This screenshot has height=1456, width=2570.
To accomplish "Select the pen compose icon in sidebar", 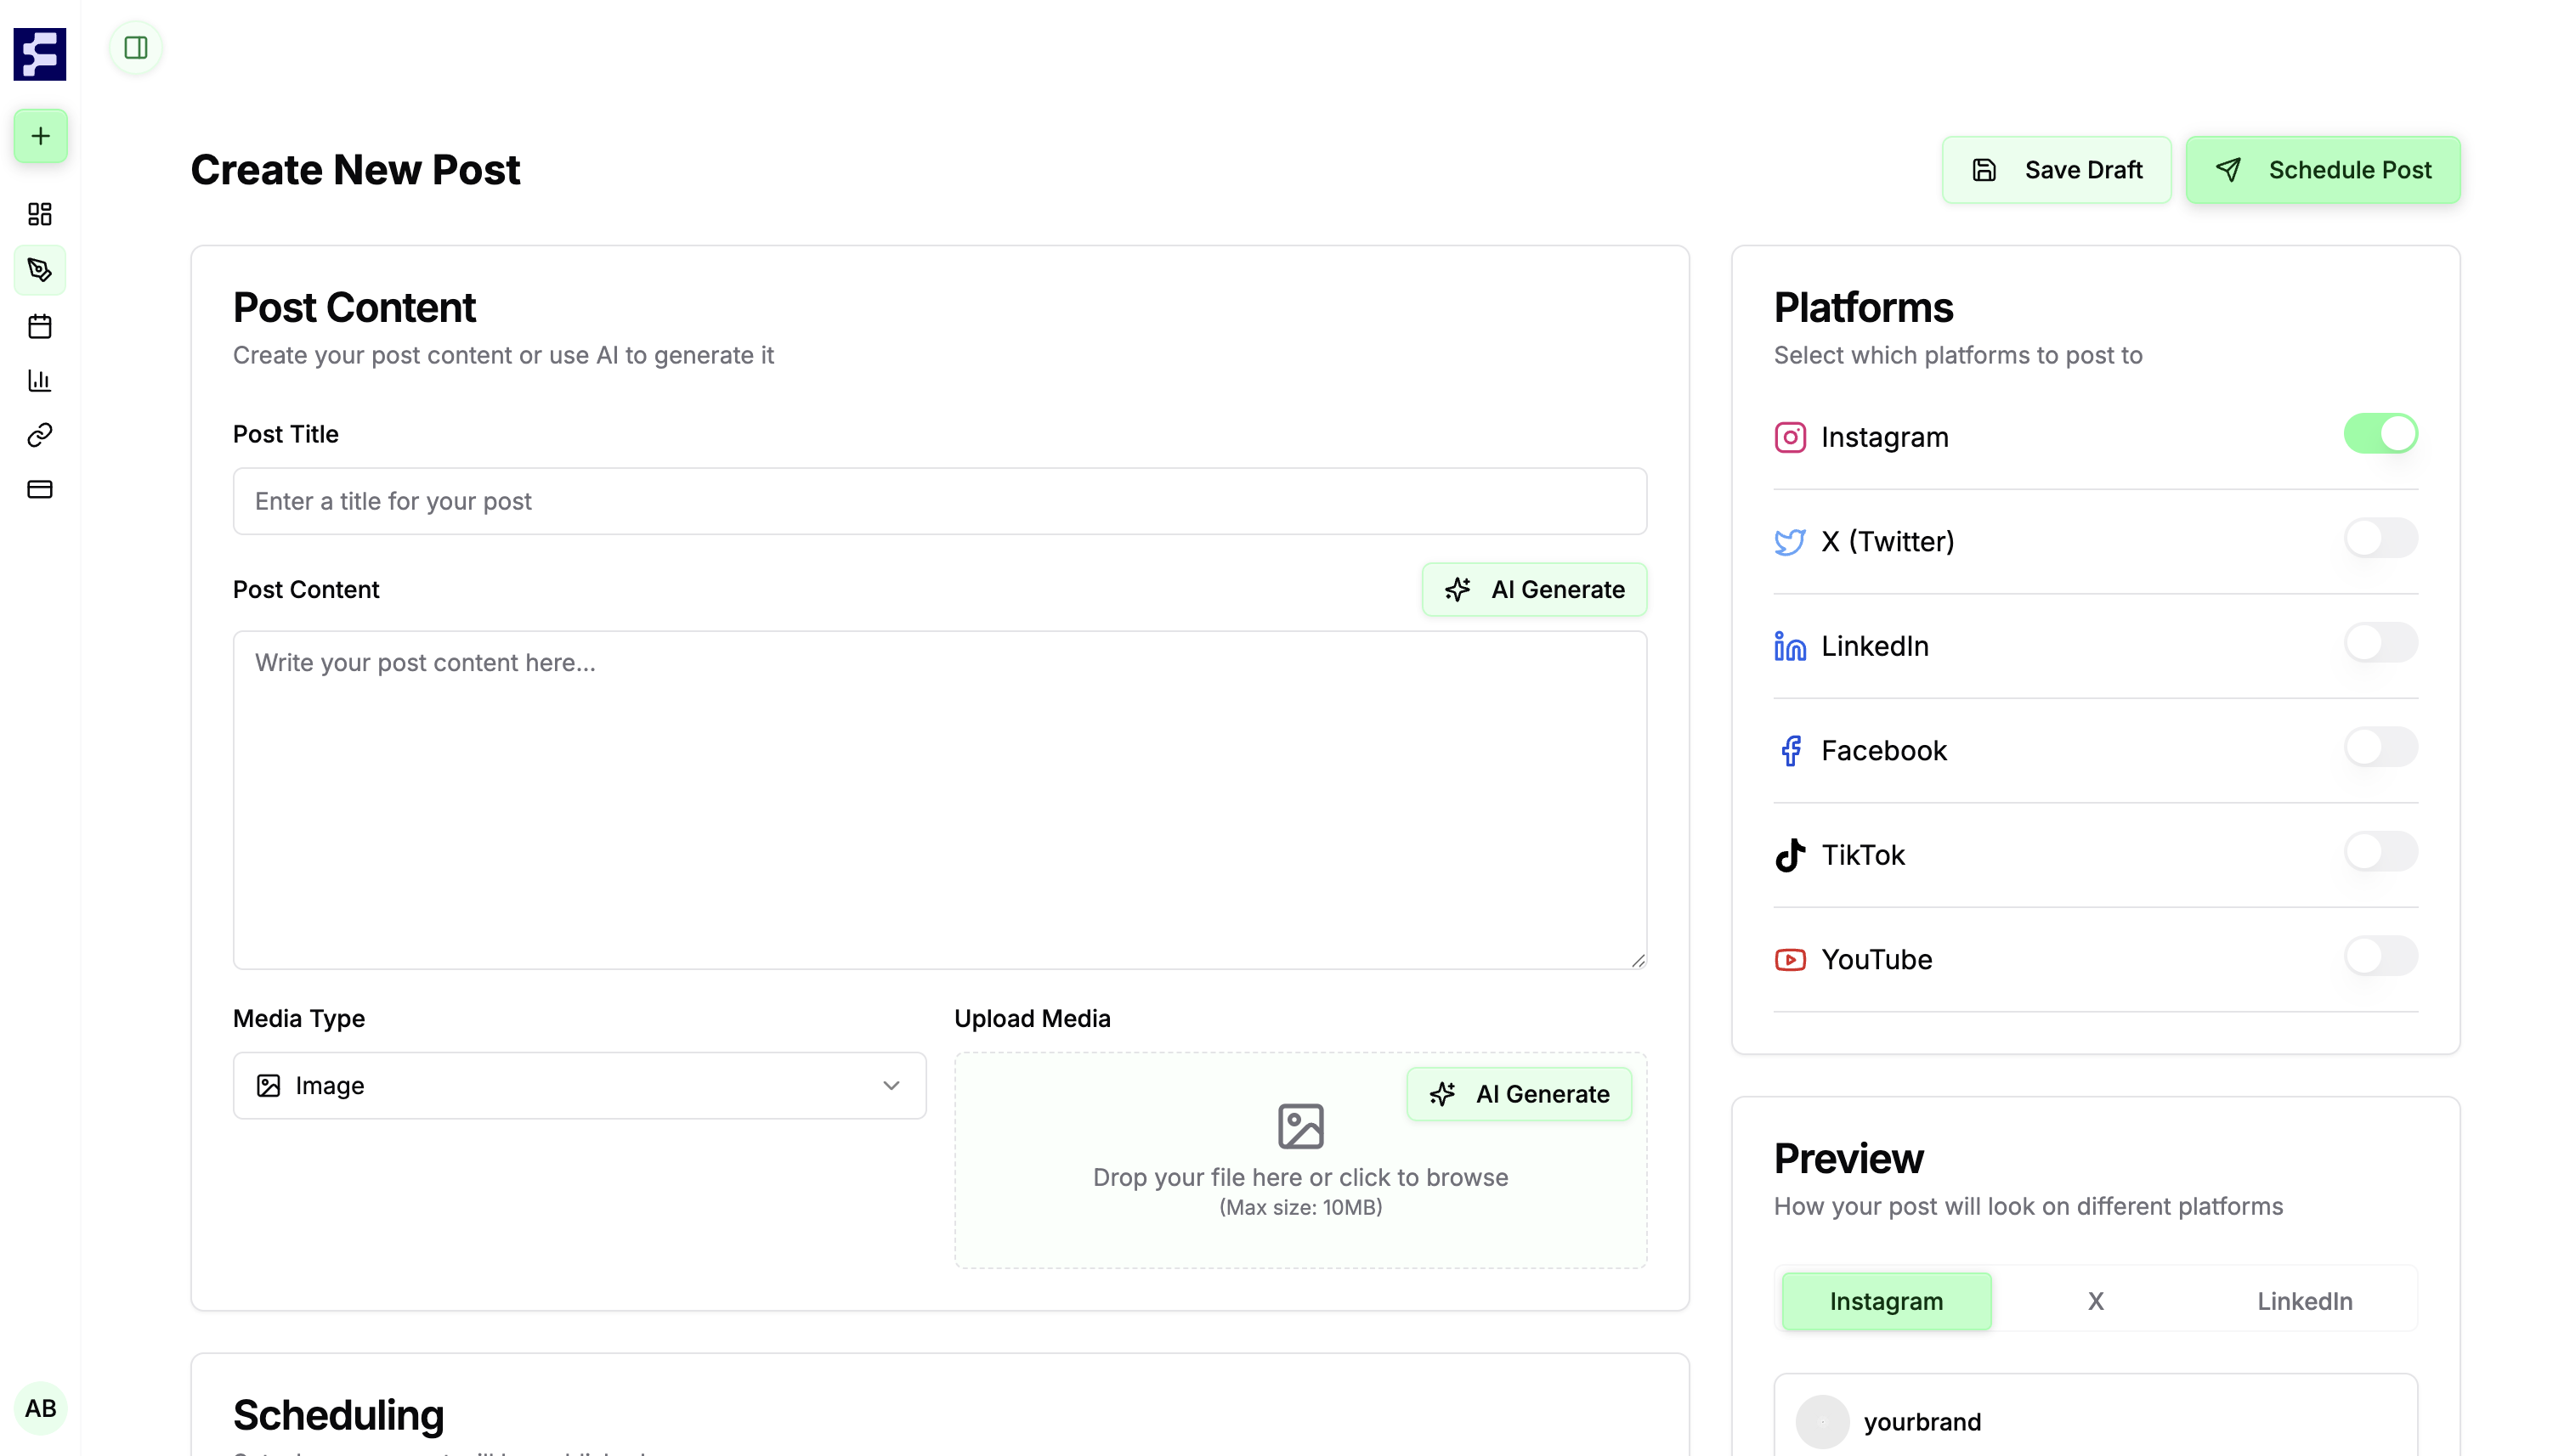I will tap(39, 270).
